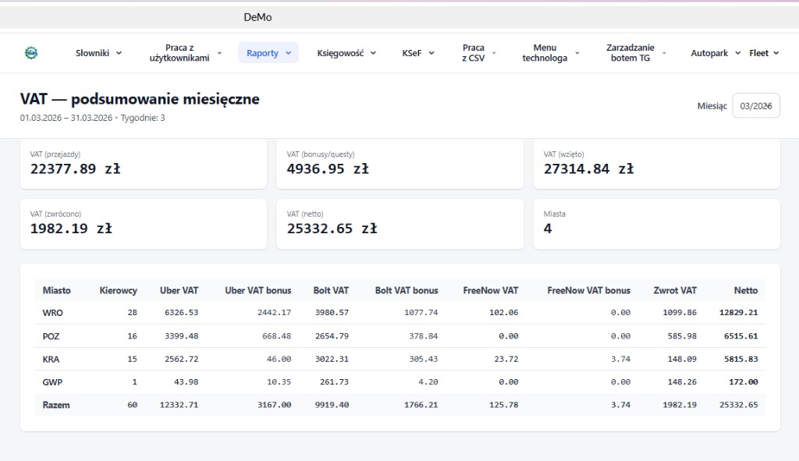This screenshot has height=461, width=799.
Task: Click WRO Netto value 12829.21
Action: pos(738,312)
